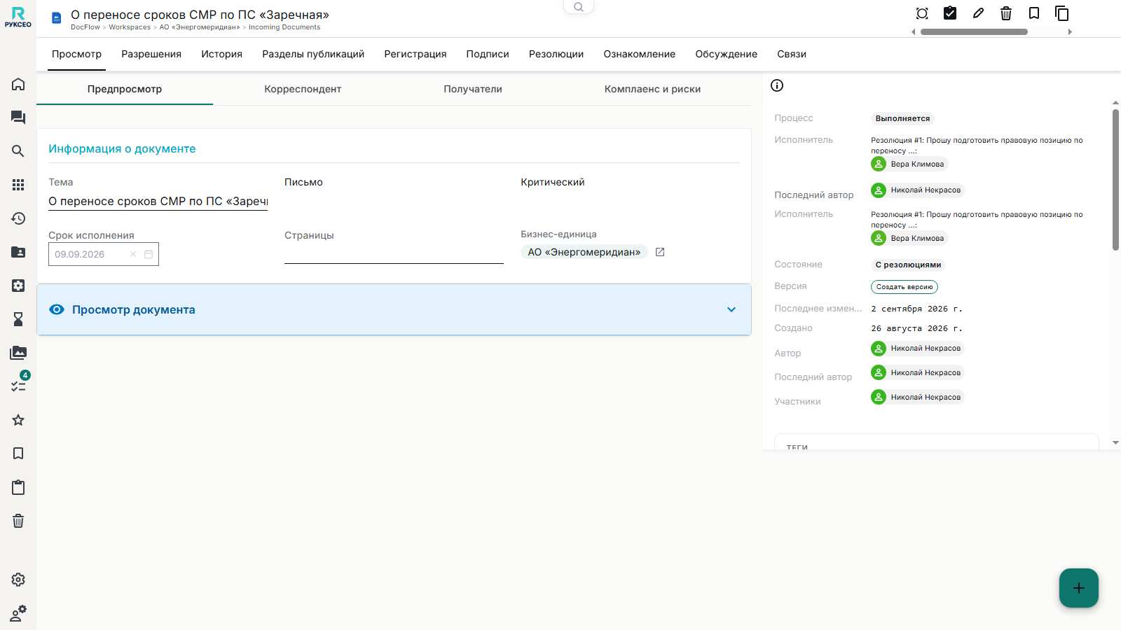Click the Тема subject input field
The height and width of the screenshot is (630, 1121).
tap(158, 202)
